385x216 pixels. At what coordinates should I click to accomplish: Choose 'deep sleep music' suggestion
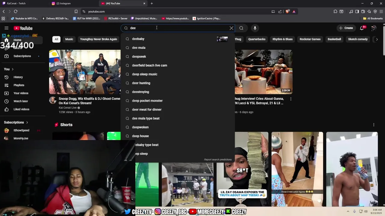click(177, 74)
